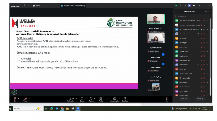Start camera with the Video button
The image size is (217, 121).
pos(25,99)
